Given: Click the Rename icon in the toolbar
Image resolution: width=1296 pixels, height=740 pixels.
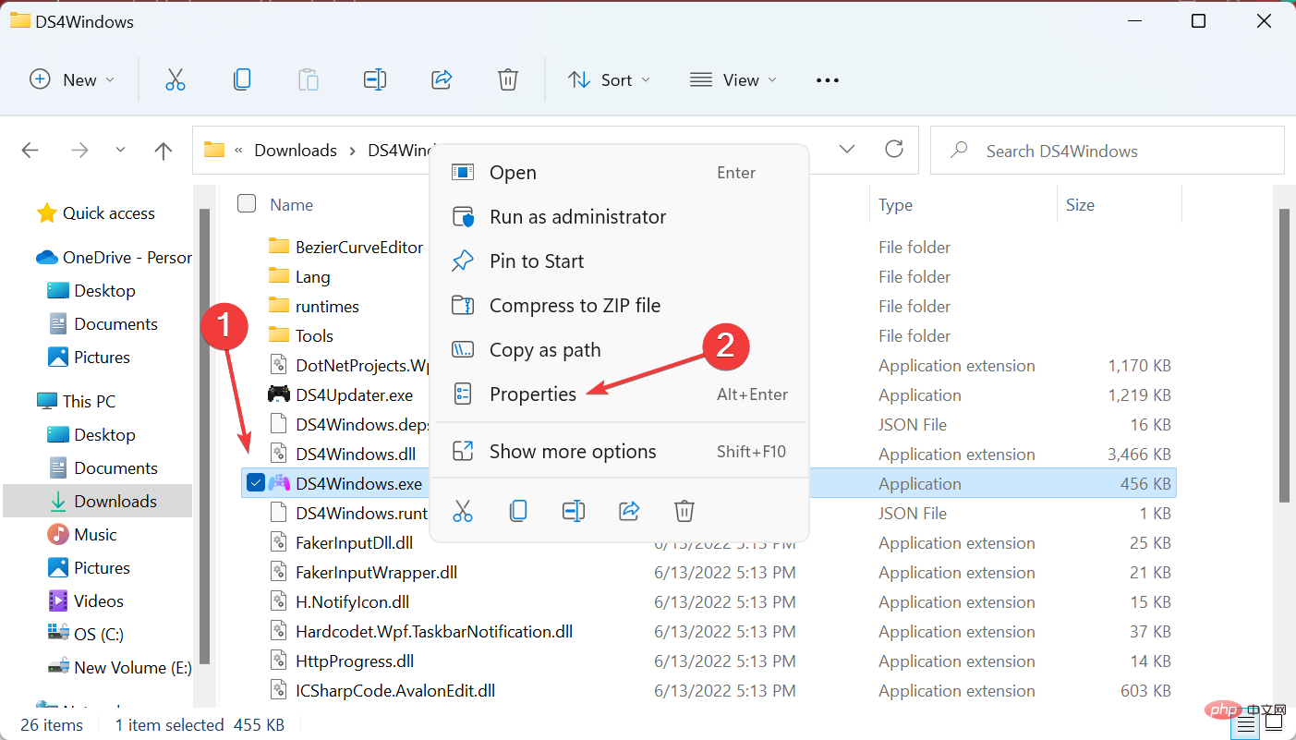Looking at the screenshot, I should [375, 80].
